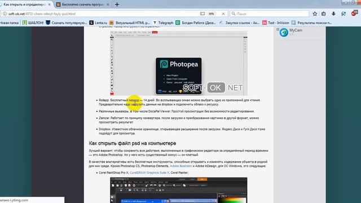This screenshot has width=361, height=203.
Task: Open the Lenta.ru bookmark
Action: (98, 23)
